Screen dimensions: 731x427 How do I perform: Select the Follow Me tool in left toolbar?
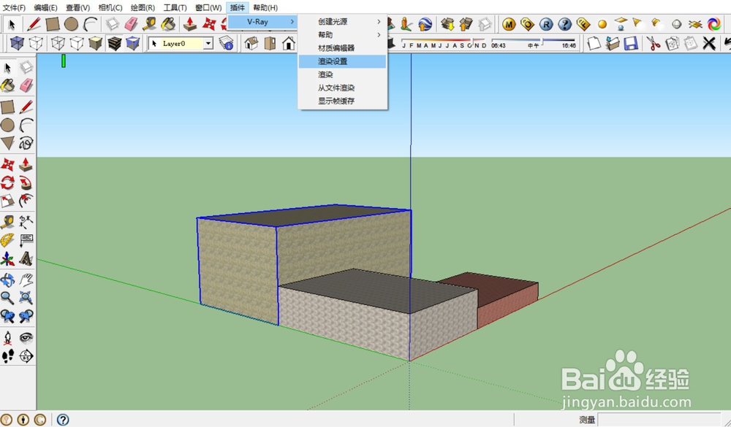tap(26, 182)
